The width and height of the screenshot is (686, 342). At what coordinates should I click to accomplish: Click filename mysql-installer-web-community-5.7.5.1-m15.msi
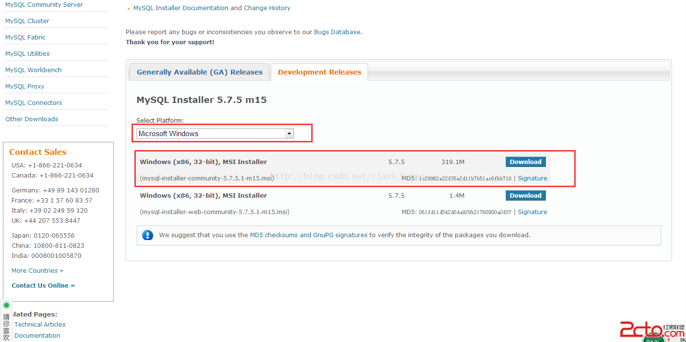pyautogui.click(x=214, y=212)
